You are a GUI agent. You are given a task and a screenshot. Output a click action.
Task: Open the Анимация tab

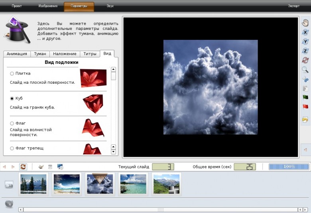click(17, 54)
